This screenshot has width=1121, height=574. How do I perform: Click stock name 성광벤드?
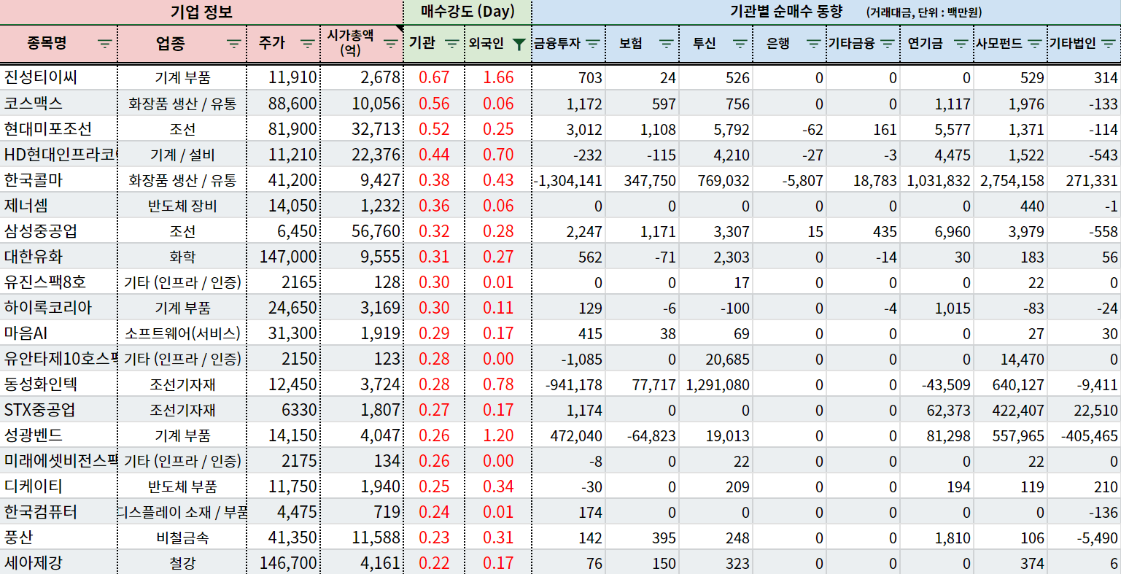(x=34, y=435)
